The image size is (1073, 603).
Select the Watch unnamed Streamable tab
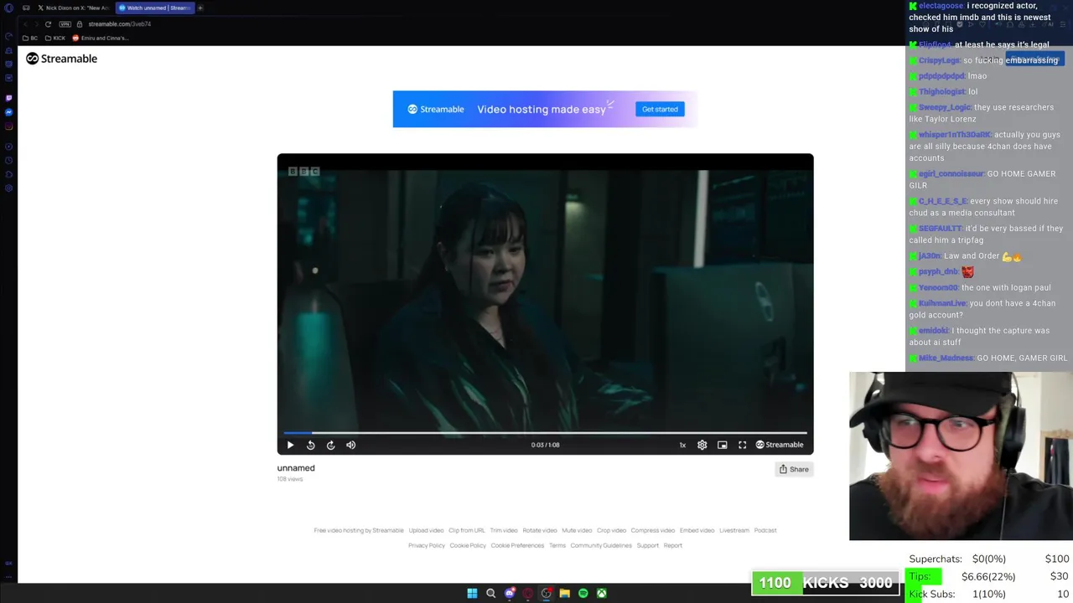(x=154, y=8)
